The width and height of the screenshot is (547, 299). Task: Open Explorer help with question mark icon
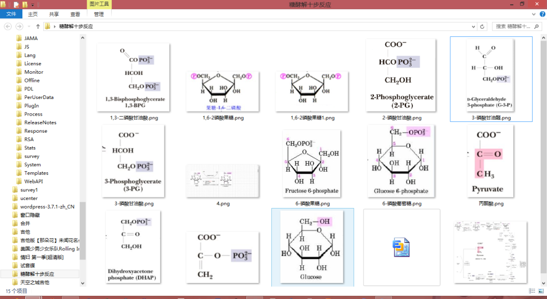pyautogui.click(x=541, y=14)
